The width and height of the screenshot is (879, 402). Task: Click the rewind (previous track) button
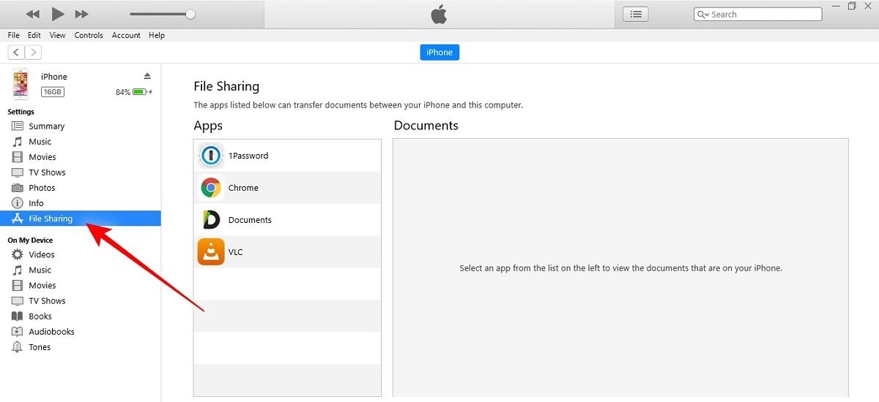tap(33, 14)
